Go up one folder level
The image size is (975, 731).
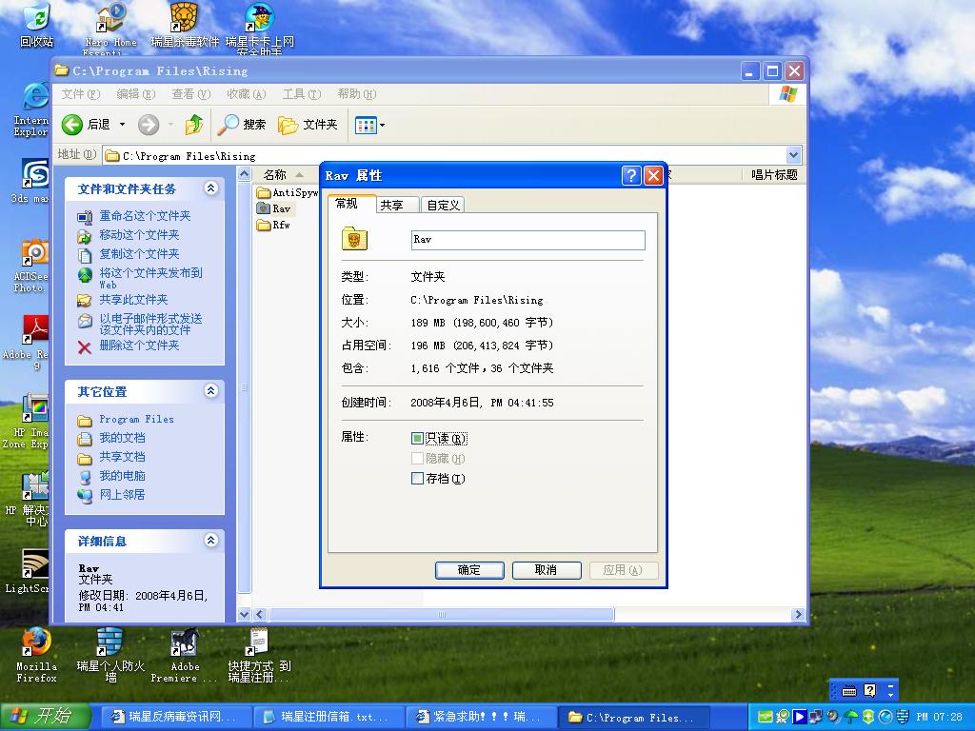pyautogui.click(x=194, y=125)
